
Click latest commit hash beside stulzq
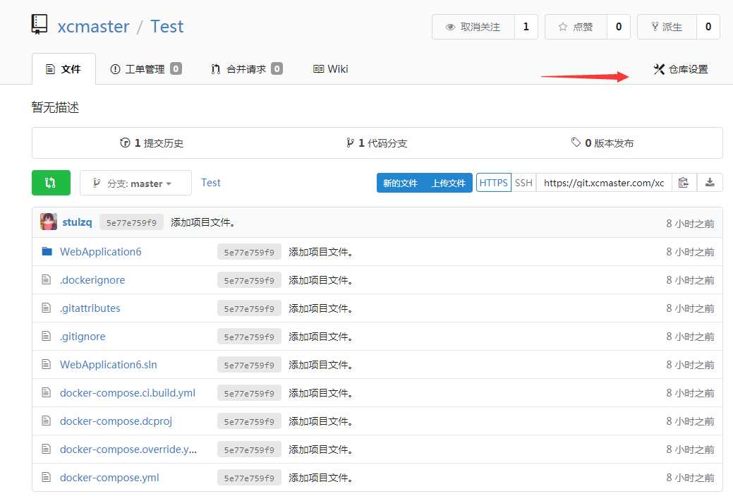tap(131, 222)
